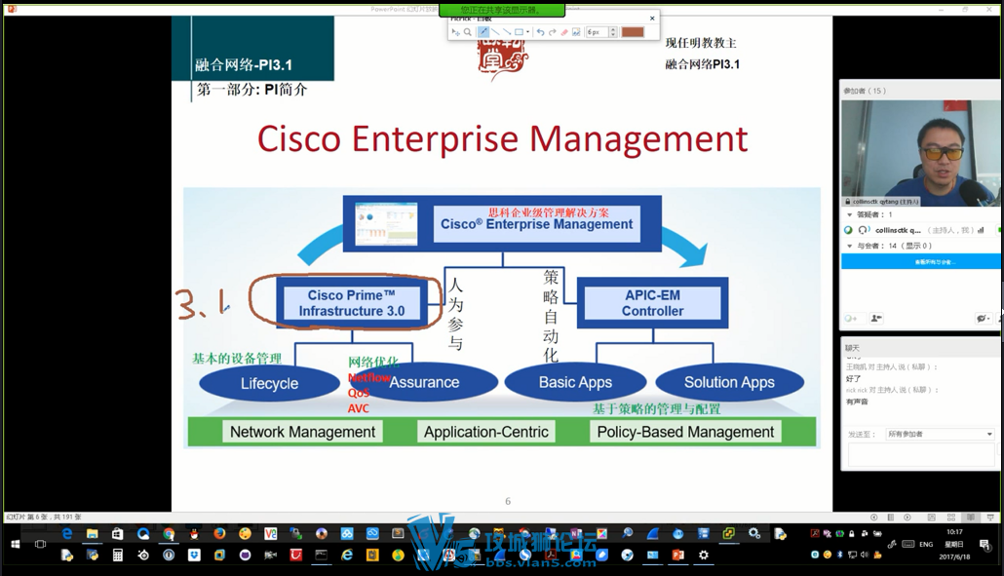Select the straight line tool
Screen dimensions: 1004x576
(x=495, y=32)
